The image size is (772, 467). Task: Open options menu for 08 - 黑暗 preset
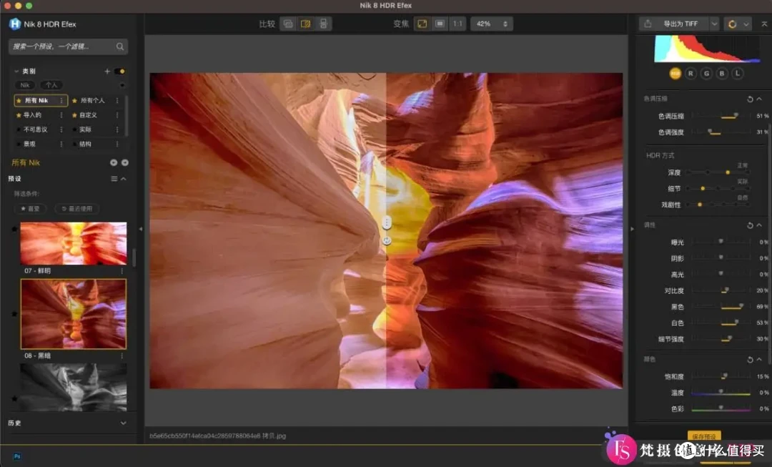click(x=122, y=355)
